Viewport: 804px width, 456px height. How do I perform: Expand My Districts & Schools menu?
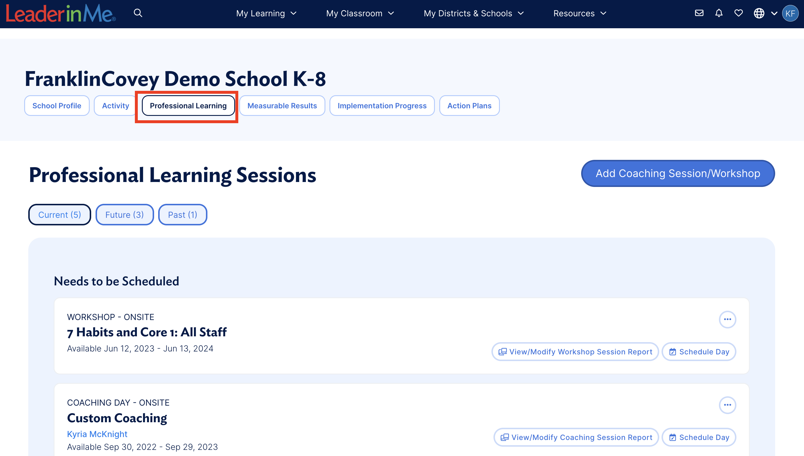(x=474, y=13)
